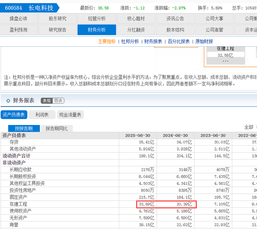Viewport: 257px width, 229px height.
Task: Open the 分红融资 tab
Action: [x=136, y=30]
